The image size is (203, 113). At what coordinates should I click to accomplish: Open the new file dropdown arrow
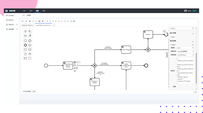point(24,21)
